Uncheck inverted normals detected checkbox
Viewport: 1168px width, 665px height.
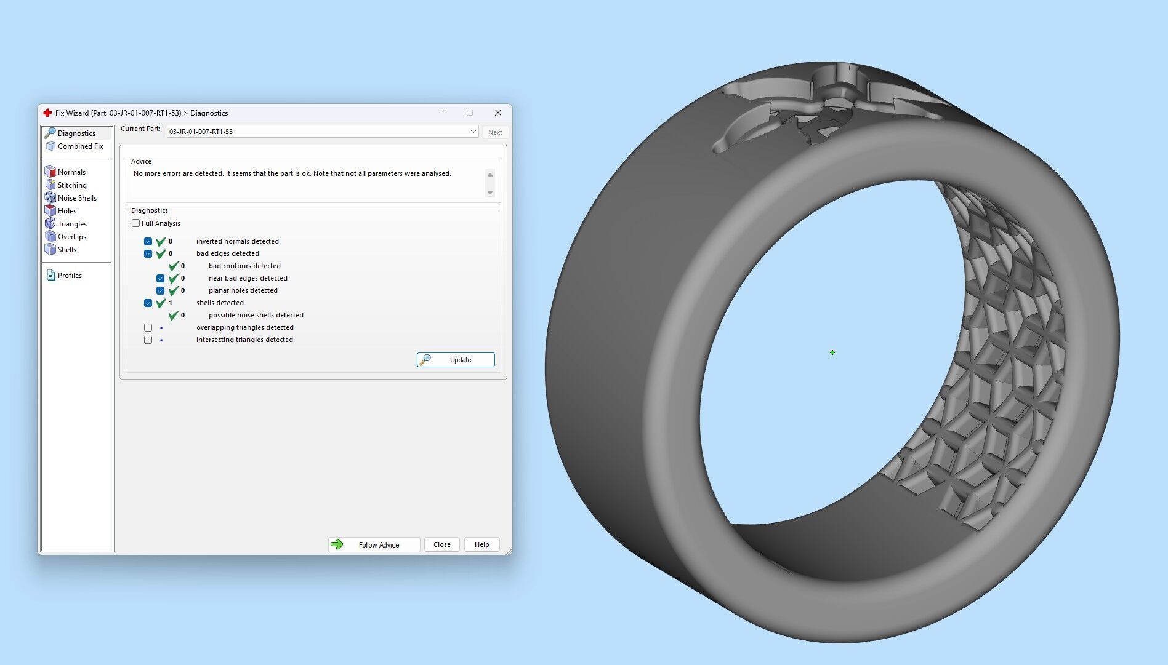click(148, 241)
